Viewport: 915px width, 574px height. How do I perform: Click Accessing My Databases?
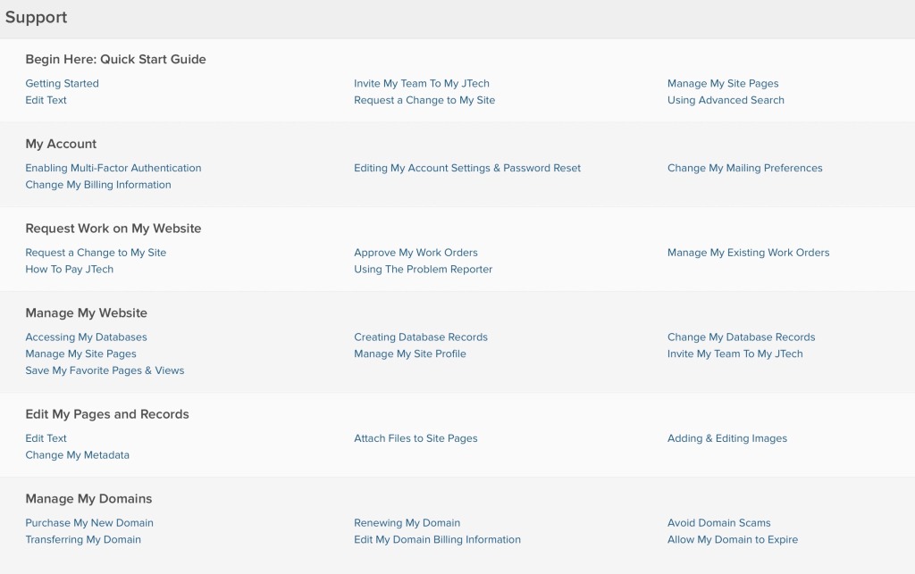[86, 337]
